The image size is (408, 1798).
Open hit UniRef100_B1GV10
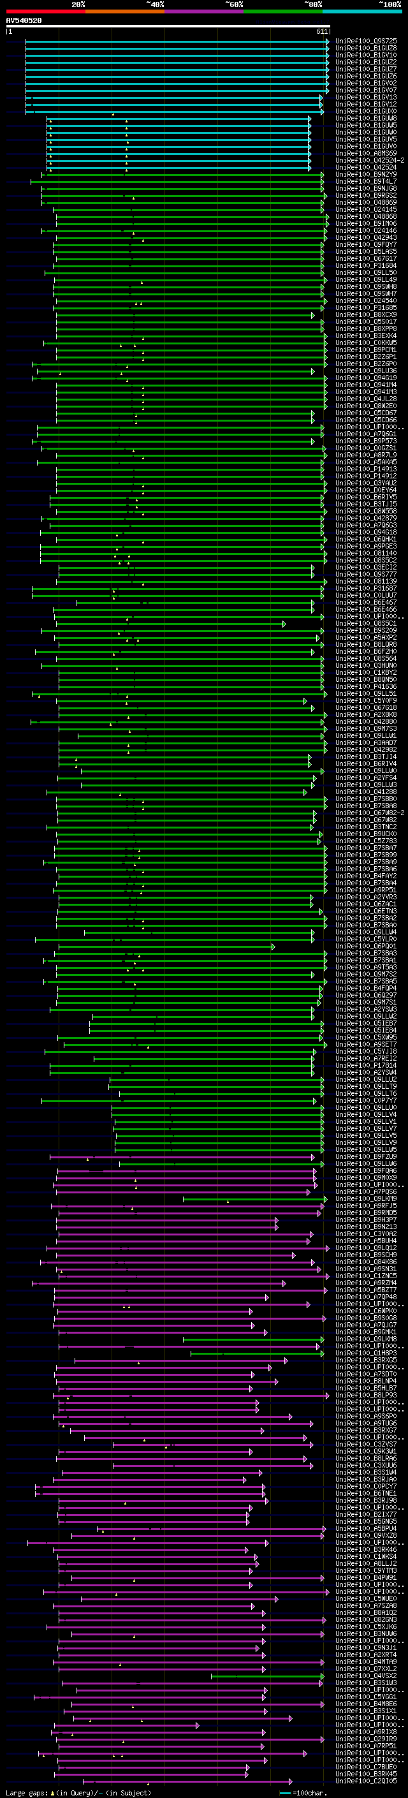click(366, 55)
